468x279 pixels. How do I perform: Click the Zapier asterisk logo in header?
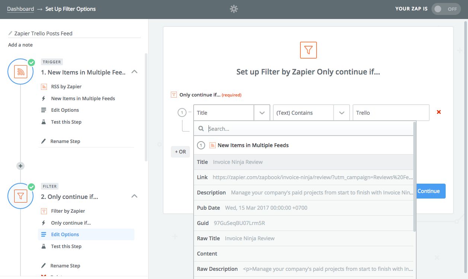(234, 9)
